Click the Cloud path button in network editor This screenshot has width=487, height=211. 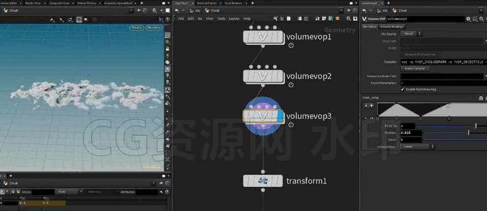click(212, 11)
